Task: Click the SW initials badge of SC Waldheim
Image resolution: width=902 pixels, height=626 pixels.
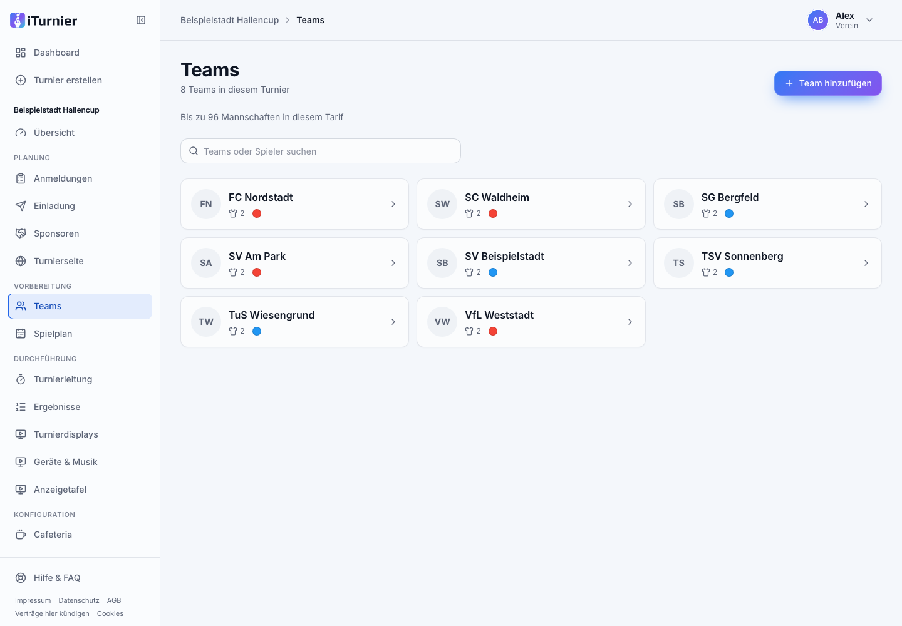Action: [442, 204]
